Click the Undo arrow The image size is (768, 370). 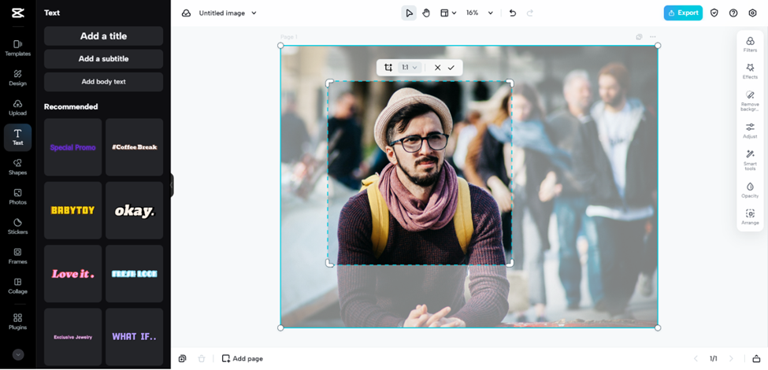[x=513, y=13]
